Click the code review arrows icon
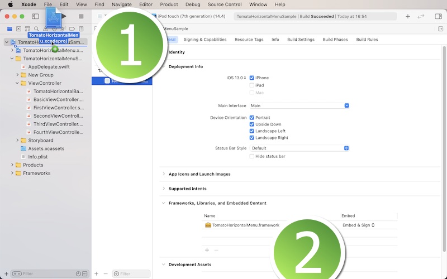The width and height of the screenshot is (447, 279). 421,17
